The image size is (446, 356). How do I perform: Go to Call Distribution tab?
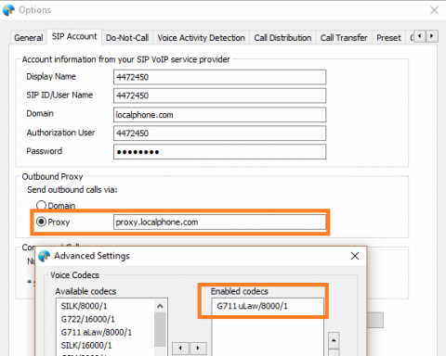point(282,38)
